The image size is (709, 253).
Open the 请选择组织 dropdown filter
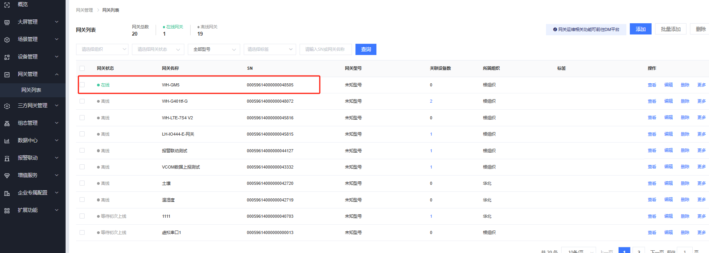tap(102, 49)
